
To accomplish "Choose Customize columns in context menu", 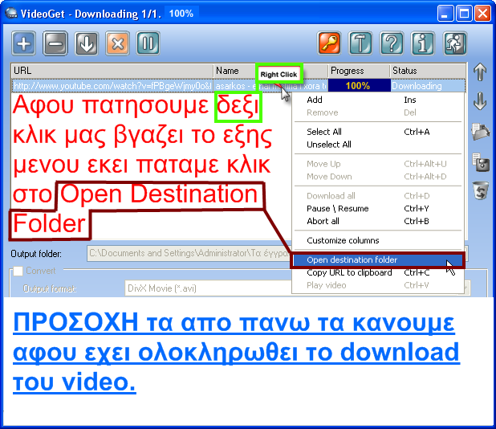I will pos(378,240).
